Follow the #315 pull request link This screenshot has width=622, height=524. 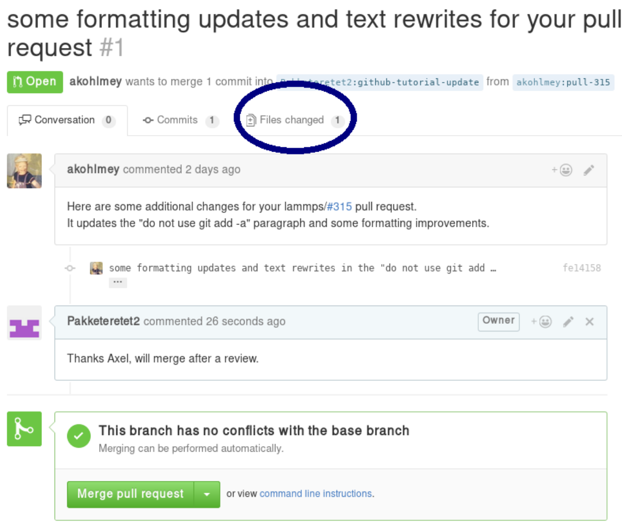point(339,207)
